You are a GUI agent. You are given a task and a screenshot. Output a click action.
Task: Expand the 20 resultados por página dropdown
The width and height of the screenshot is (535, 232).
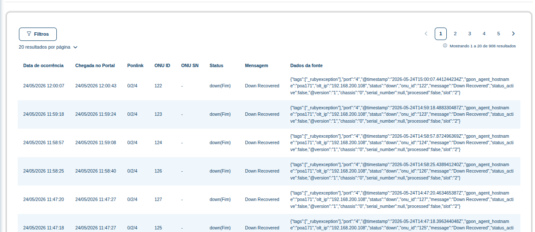coord(48,47)
